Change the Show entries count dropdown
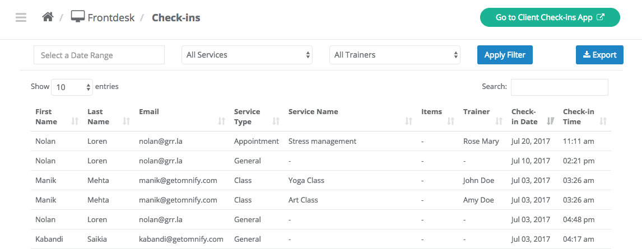This screenshot has height=249, width=642. point(72,87)
